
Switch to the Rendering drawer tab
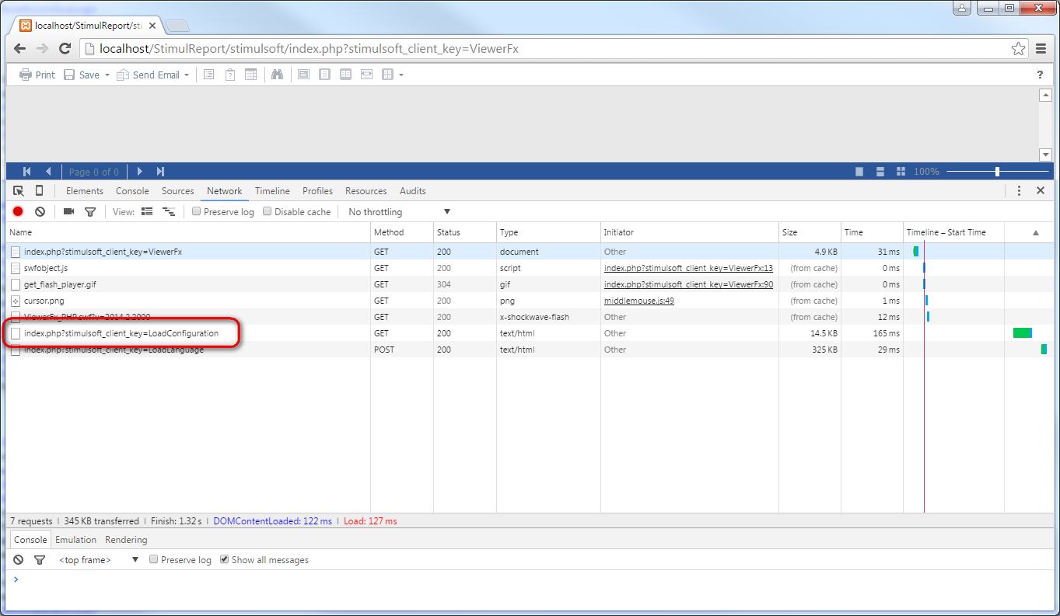pos(126,540)
